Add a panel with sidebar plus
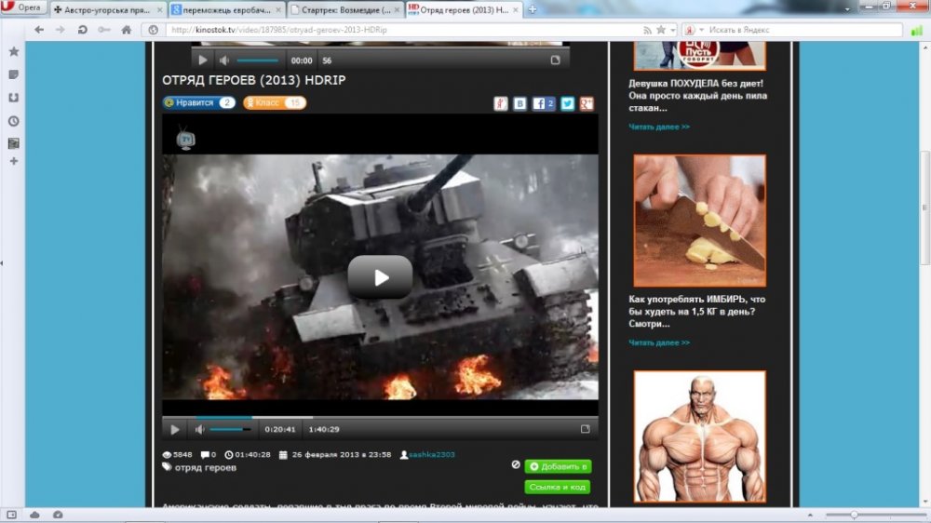 14,161
